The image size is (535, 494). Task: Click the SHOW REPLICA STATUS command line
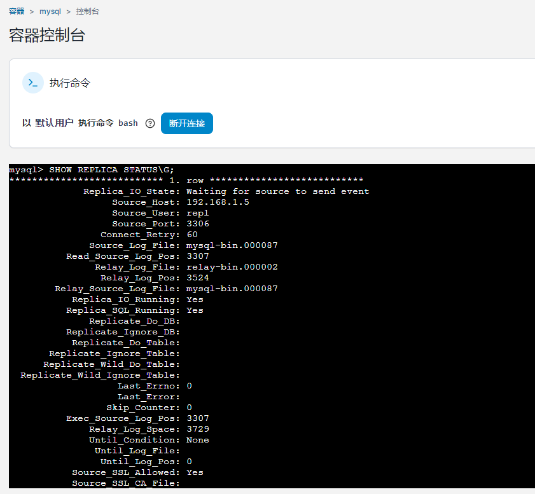[91, 170]
